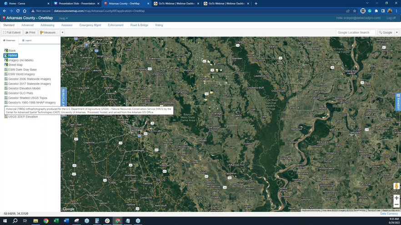Open the Road & Bridge tab
401x225 pixels.
click(139, 25)
